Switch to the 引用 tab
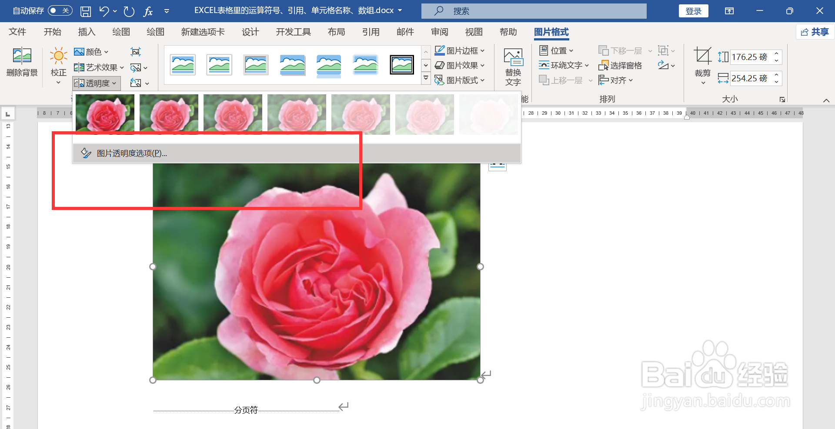 (371, 32)
